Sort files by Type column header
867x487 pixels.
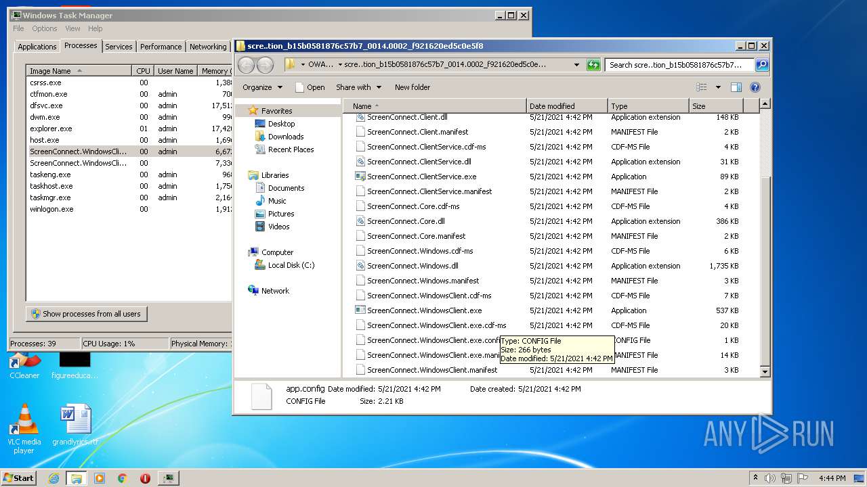point(648,106)
